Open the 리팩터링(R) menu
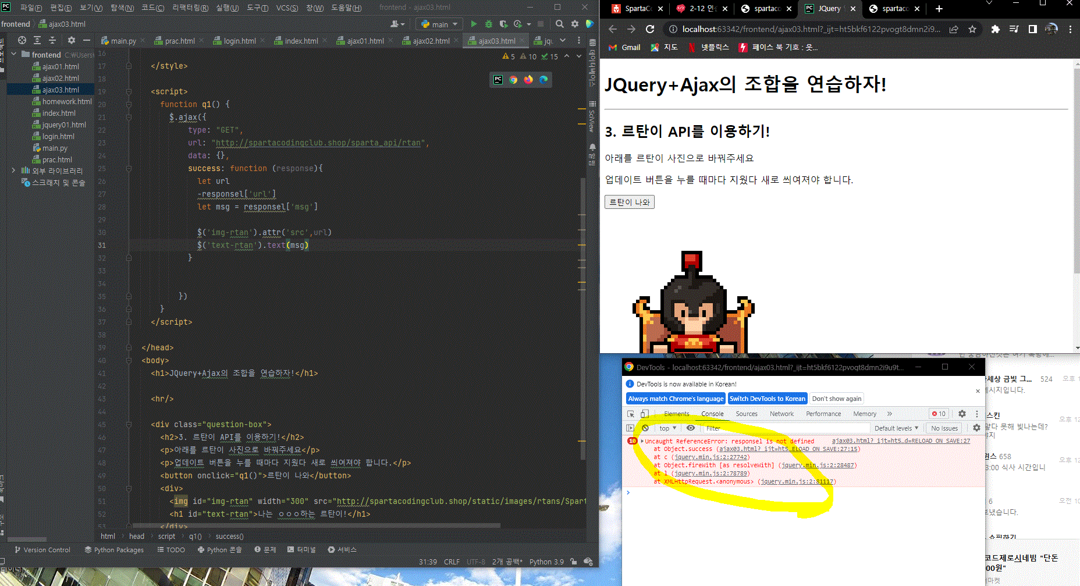Image resolution: width=1080 pixels, height=586 pixels. 190,8
